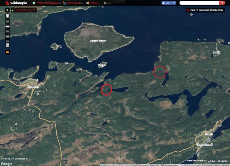The width and height of the screenshot is (230, 166).
Task: Click the yellow ruler measurement tool
Action: (7, 52)
